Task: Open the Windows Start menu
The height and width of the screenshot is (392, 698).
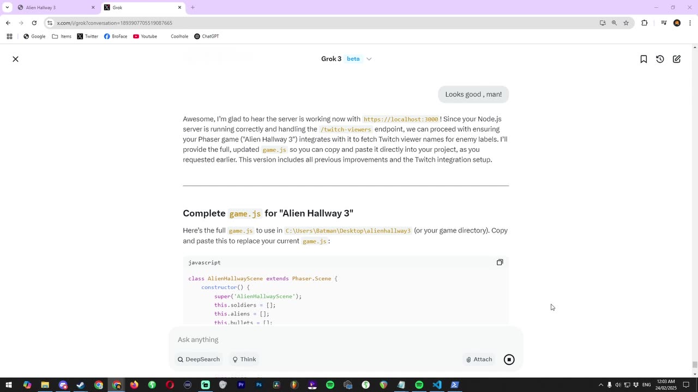Action: pos(9,385)
